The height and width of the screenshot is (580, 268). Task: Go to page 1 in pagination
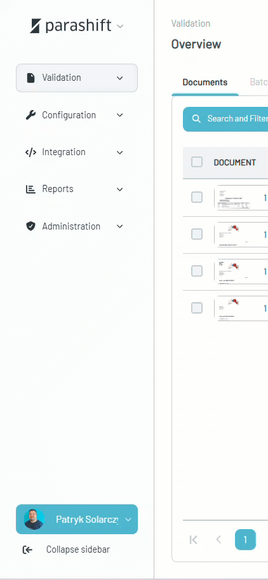point(246,540)
